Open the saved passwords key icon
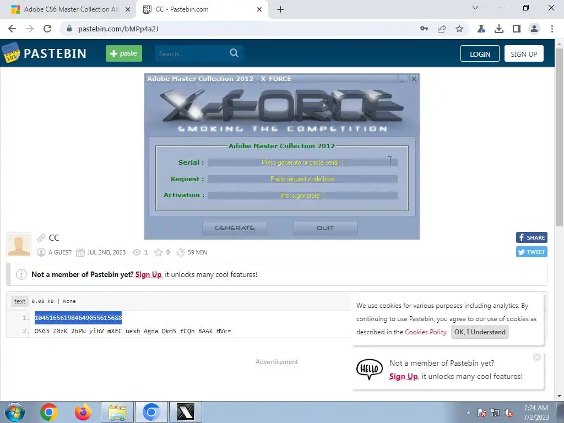 click(424, 29)
